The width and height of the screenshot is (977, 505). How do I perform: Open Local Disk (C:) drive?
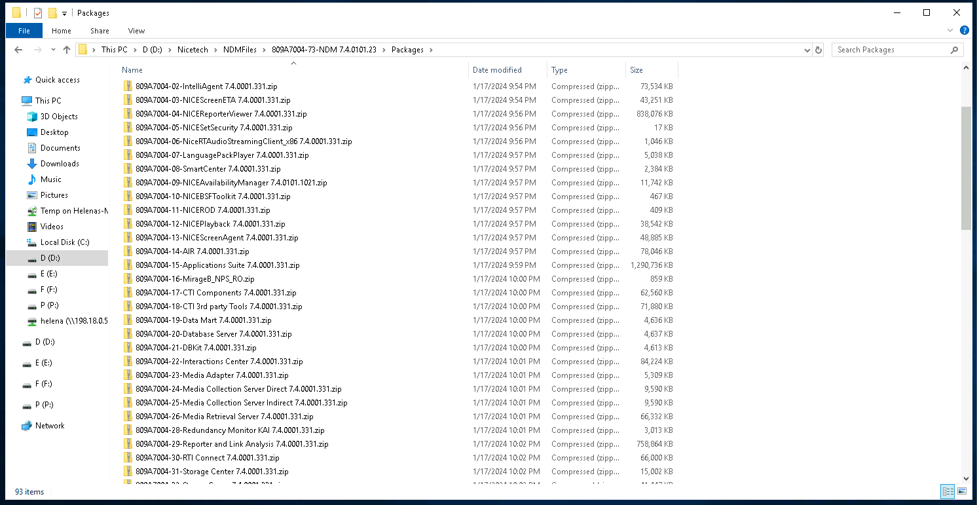(64, 242)
